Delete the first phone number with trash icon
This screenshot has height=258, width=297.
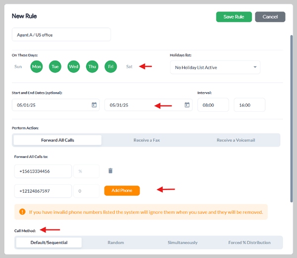tap(110, 171)
